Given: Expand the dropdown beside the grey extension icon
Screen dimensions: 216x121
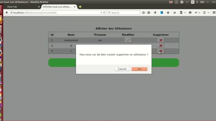Looking at the screenshot, I should click(x=185, y=13).
